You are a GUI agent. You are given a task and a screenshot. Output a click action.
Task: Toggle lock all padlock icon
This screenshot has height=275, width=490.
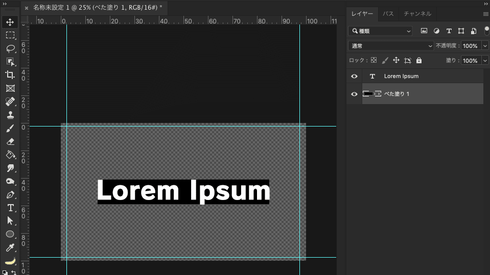tap(419, 60)
